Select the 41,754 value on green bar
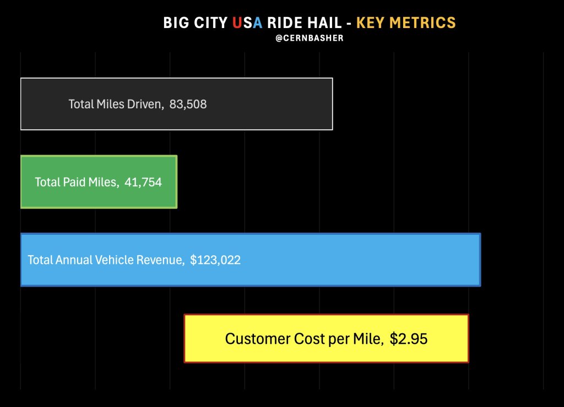This screenshot has height=407, width=564. tap(143, 182)
